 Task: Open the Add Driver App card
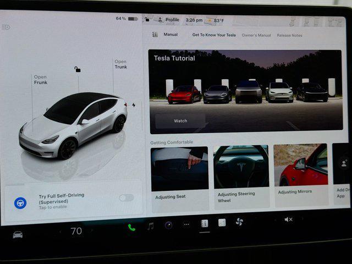tap(342, 174)
